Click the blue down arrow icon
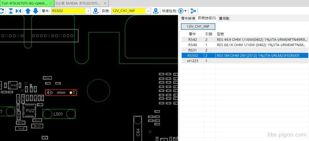This screenshot has width=309, height=141. click(35, 11)
